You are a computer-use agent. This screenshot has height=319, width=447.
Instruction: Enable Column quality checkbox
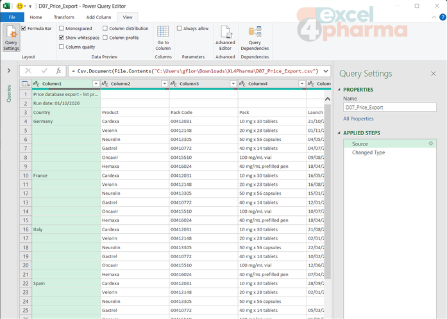pyautogui.click(x=62, y=47)
